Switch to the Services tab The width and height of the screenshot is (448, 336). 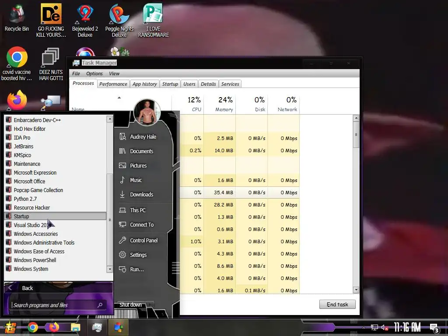(230, 84)
